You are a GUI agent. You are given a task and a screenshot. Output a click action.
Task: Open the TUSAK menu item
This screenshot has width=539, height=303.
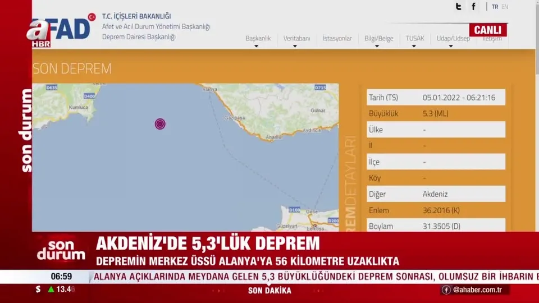pyautogui.click(x=415, y=38)
